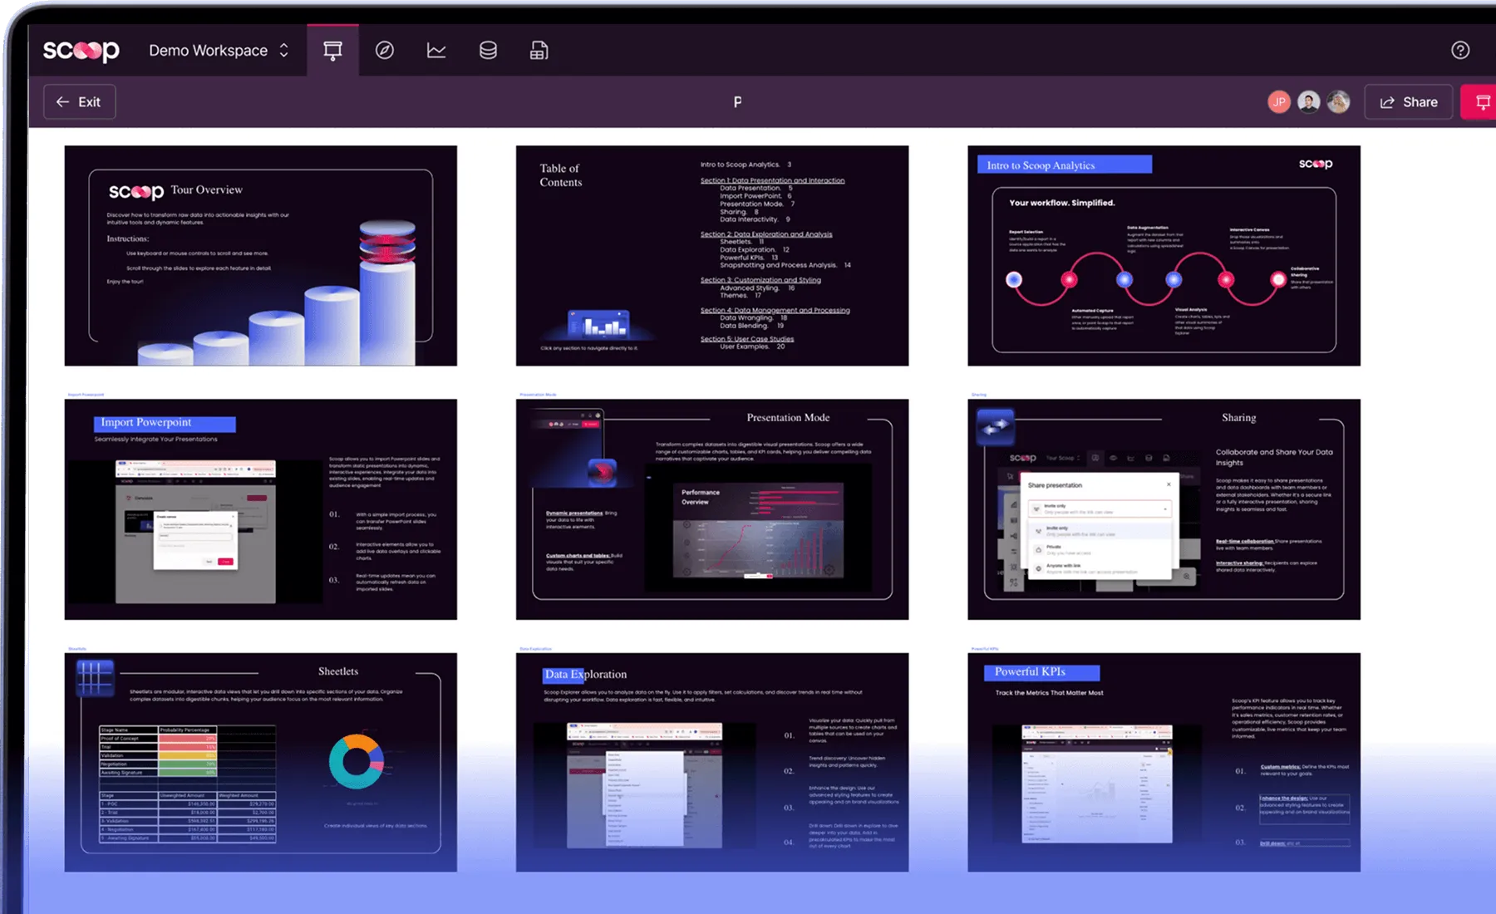Open the compass explore icon
This screenshot has height=914, width=1496.
tap(384, 51)
